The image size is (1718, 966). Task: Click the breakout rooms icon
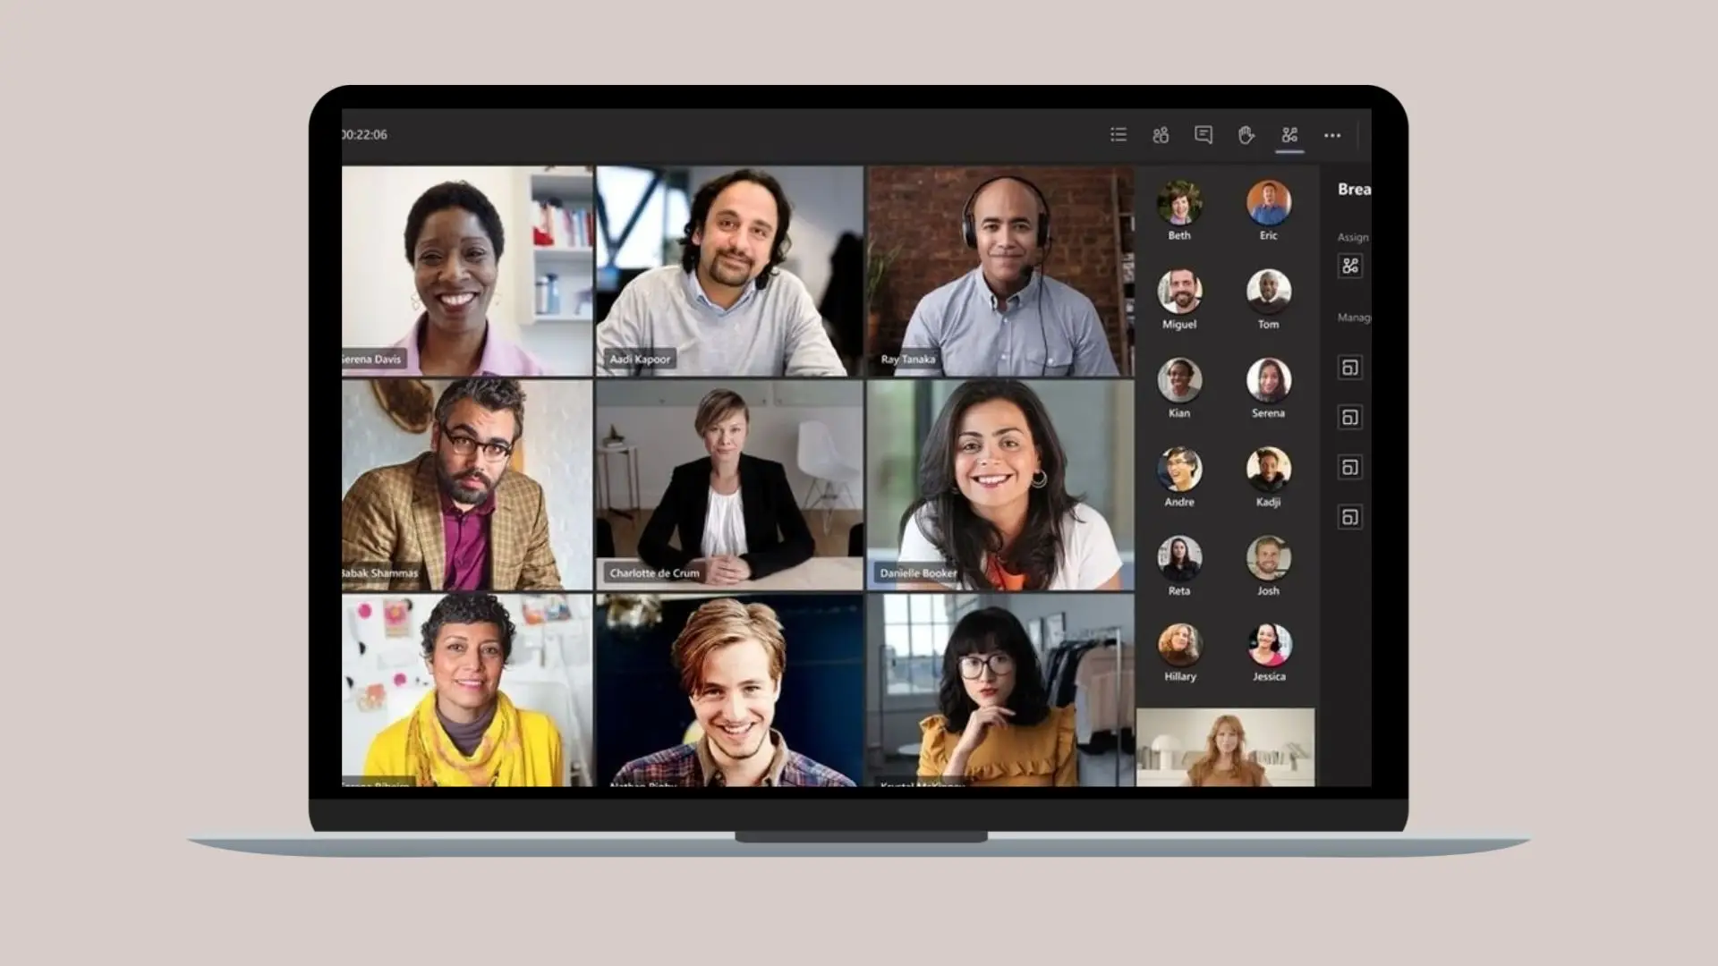pos(1288,134)
